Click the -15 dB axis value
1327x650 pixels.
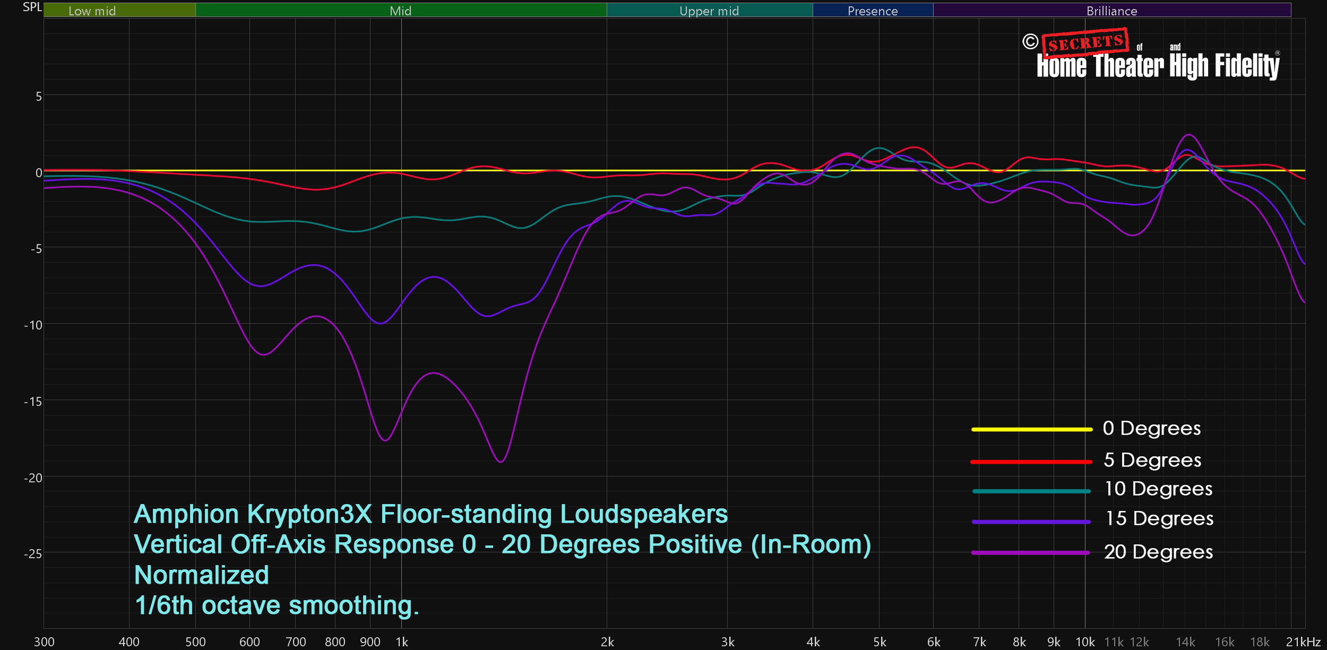(33, 402)
